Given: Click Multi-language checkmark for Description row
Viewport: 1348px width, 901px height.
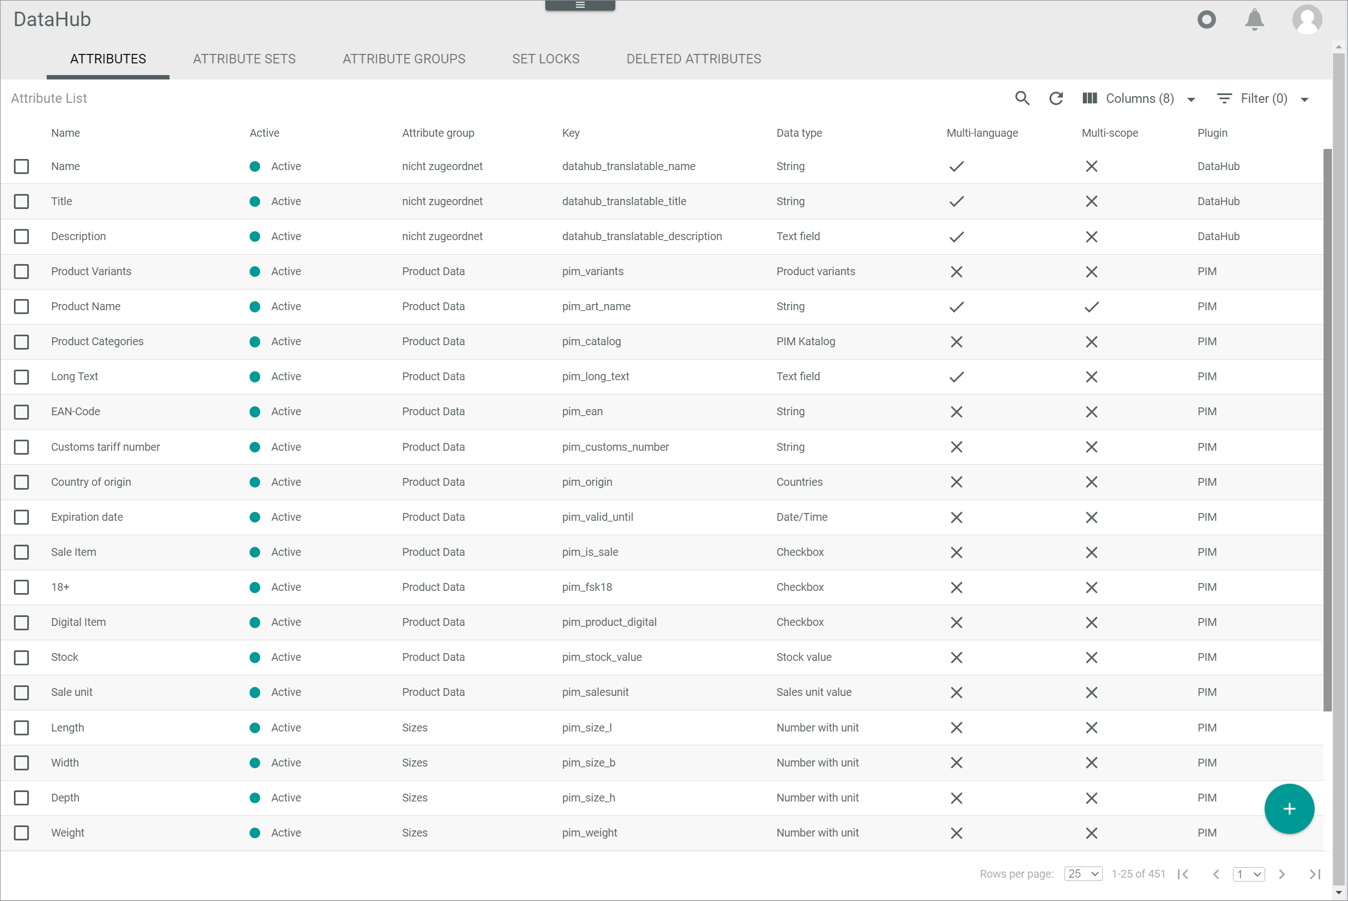Looking at the screenshot, I should pyautogui.click(x=956, y=237).
